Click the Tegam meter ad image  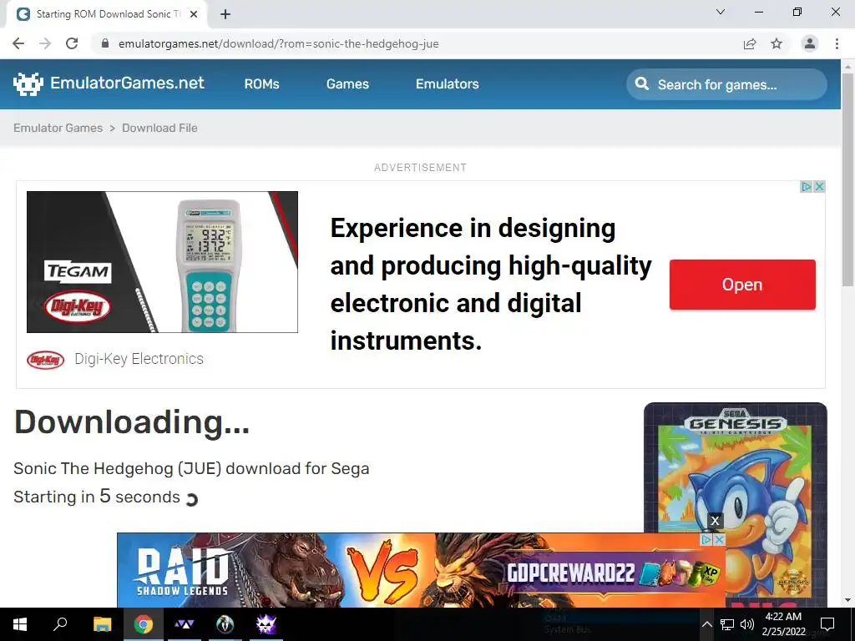tap(163, 261)
